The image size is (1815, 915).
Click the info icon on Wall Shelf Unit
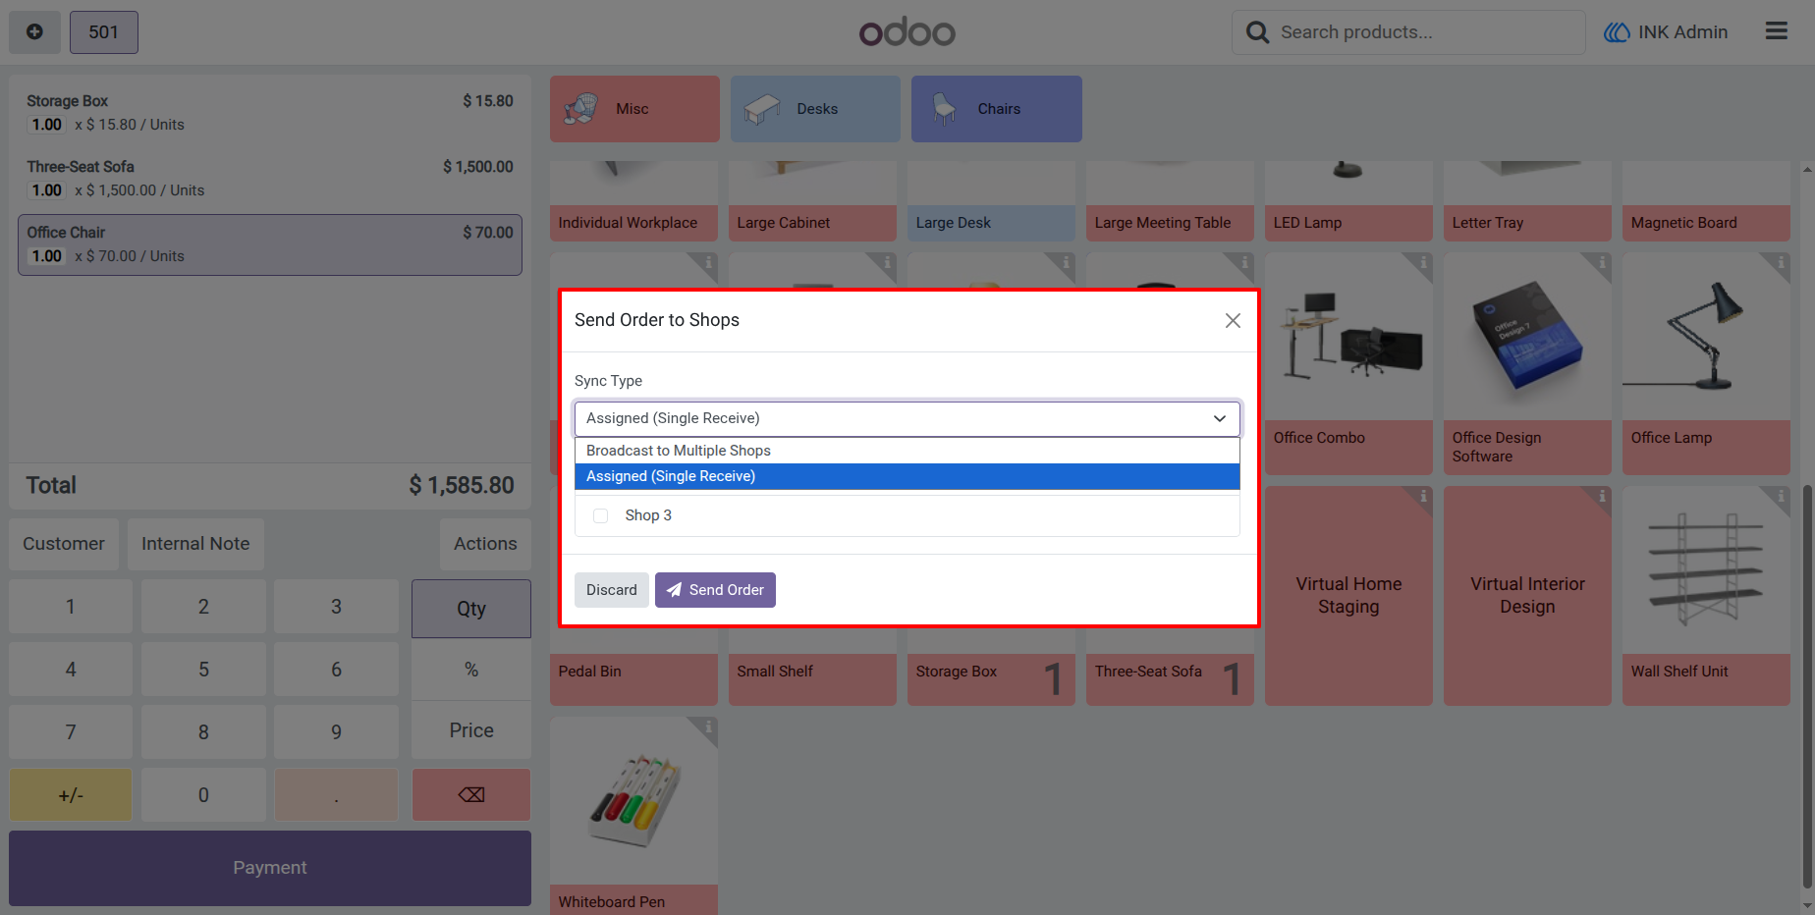tap(1780, 496)
